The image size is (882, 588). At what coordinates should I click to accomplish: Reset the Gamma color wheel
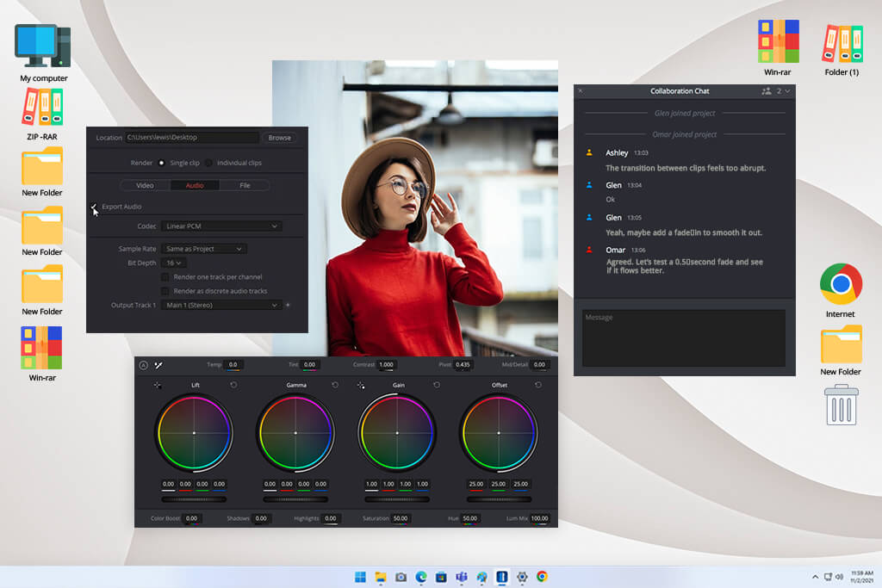click(x=335, y=385)
